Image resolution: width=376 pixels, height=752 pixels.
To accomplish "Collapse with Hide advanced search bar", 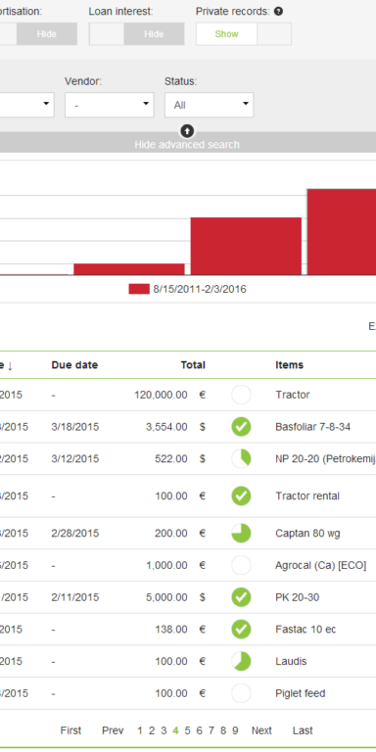I will coord(187,143).
